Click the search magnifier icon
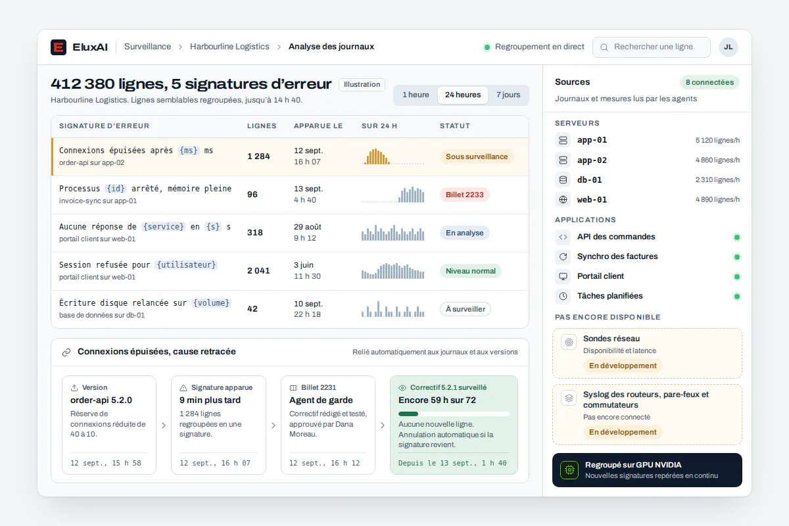The height and width of the screenshot is (526, 789). point(604,47)
